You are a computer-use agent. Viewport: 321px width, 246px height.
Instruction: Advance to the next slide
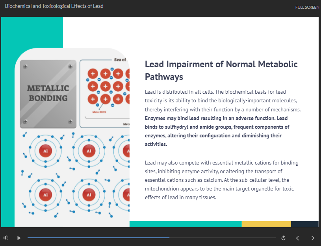(x=313, y=238)
